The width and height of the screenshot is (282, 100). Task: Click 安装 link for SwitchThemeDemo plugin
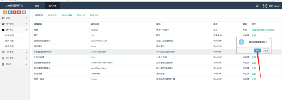(254, 68)
